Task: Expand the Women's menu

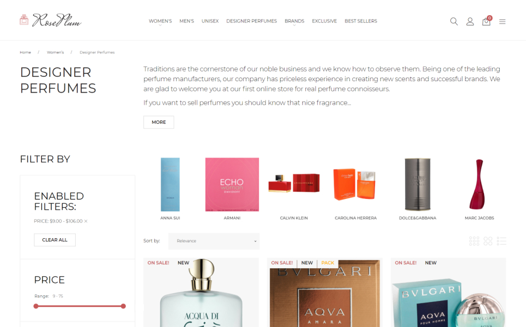Action: (x=160, y=21)
